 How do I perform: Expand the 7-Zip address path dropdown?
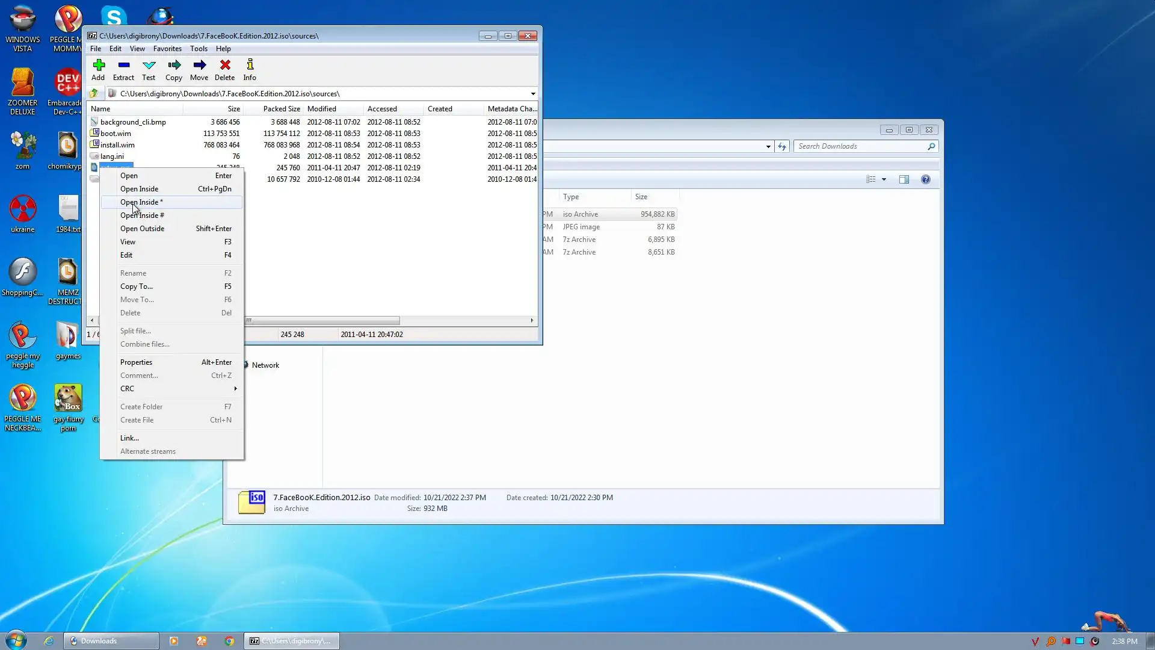[533, 93]
